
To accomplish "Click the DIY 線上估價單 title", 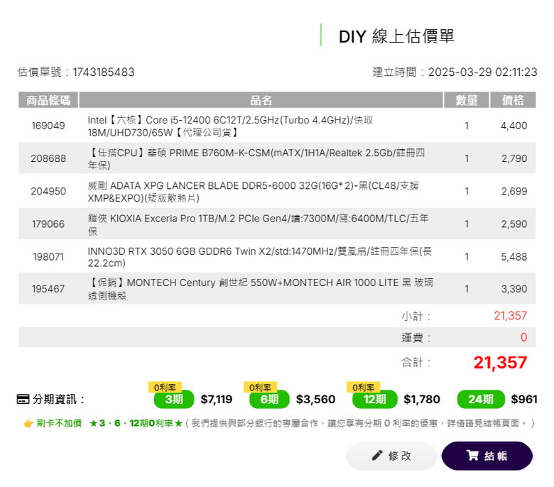I will click(x=396, y=36).
